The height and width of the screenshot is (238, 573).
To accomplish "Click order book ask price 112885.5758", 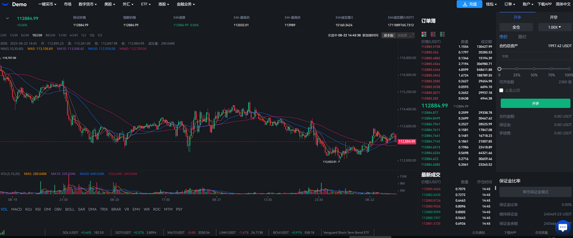I will coord(431,47).
